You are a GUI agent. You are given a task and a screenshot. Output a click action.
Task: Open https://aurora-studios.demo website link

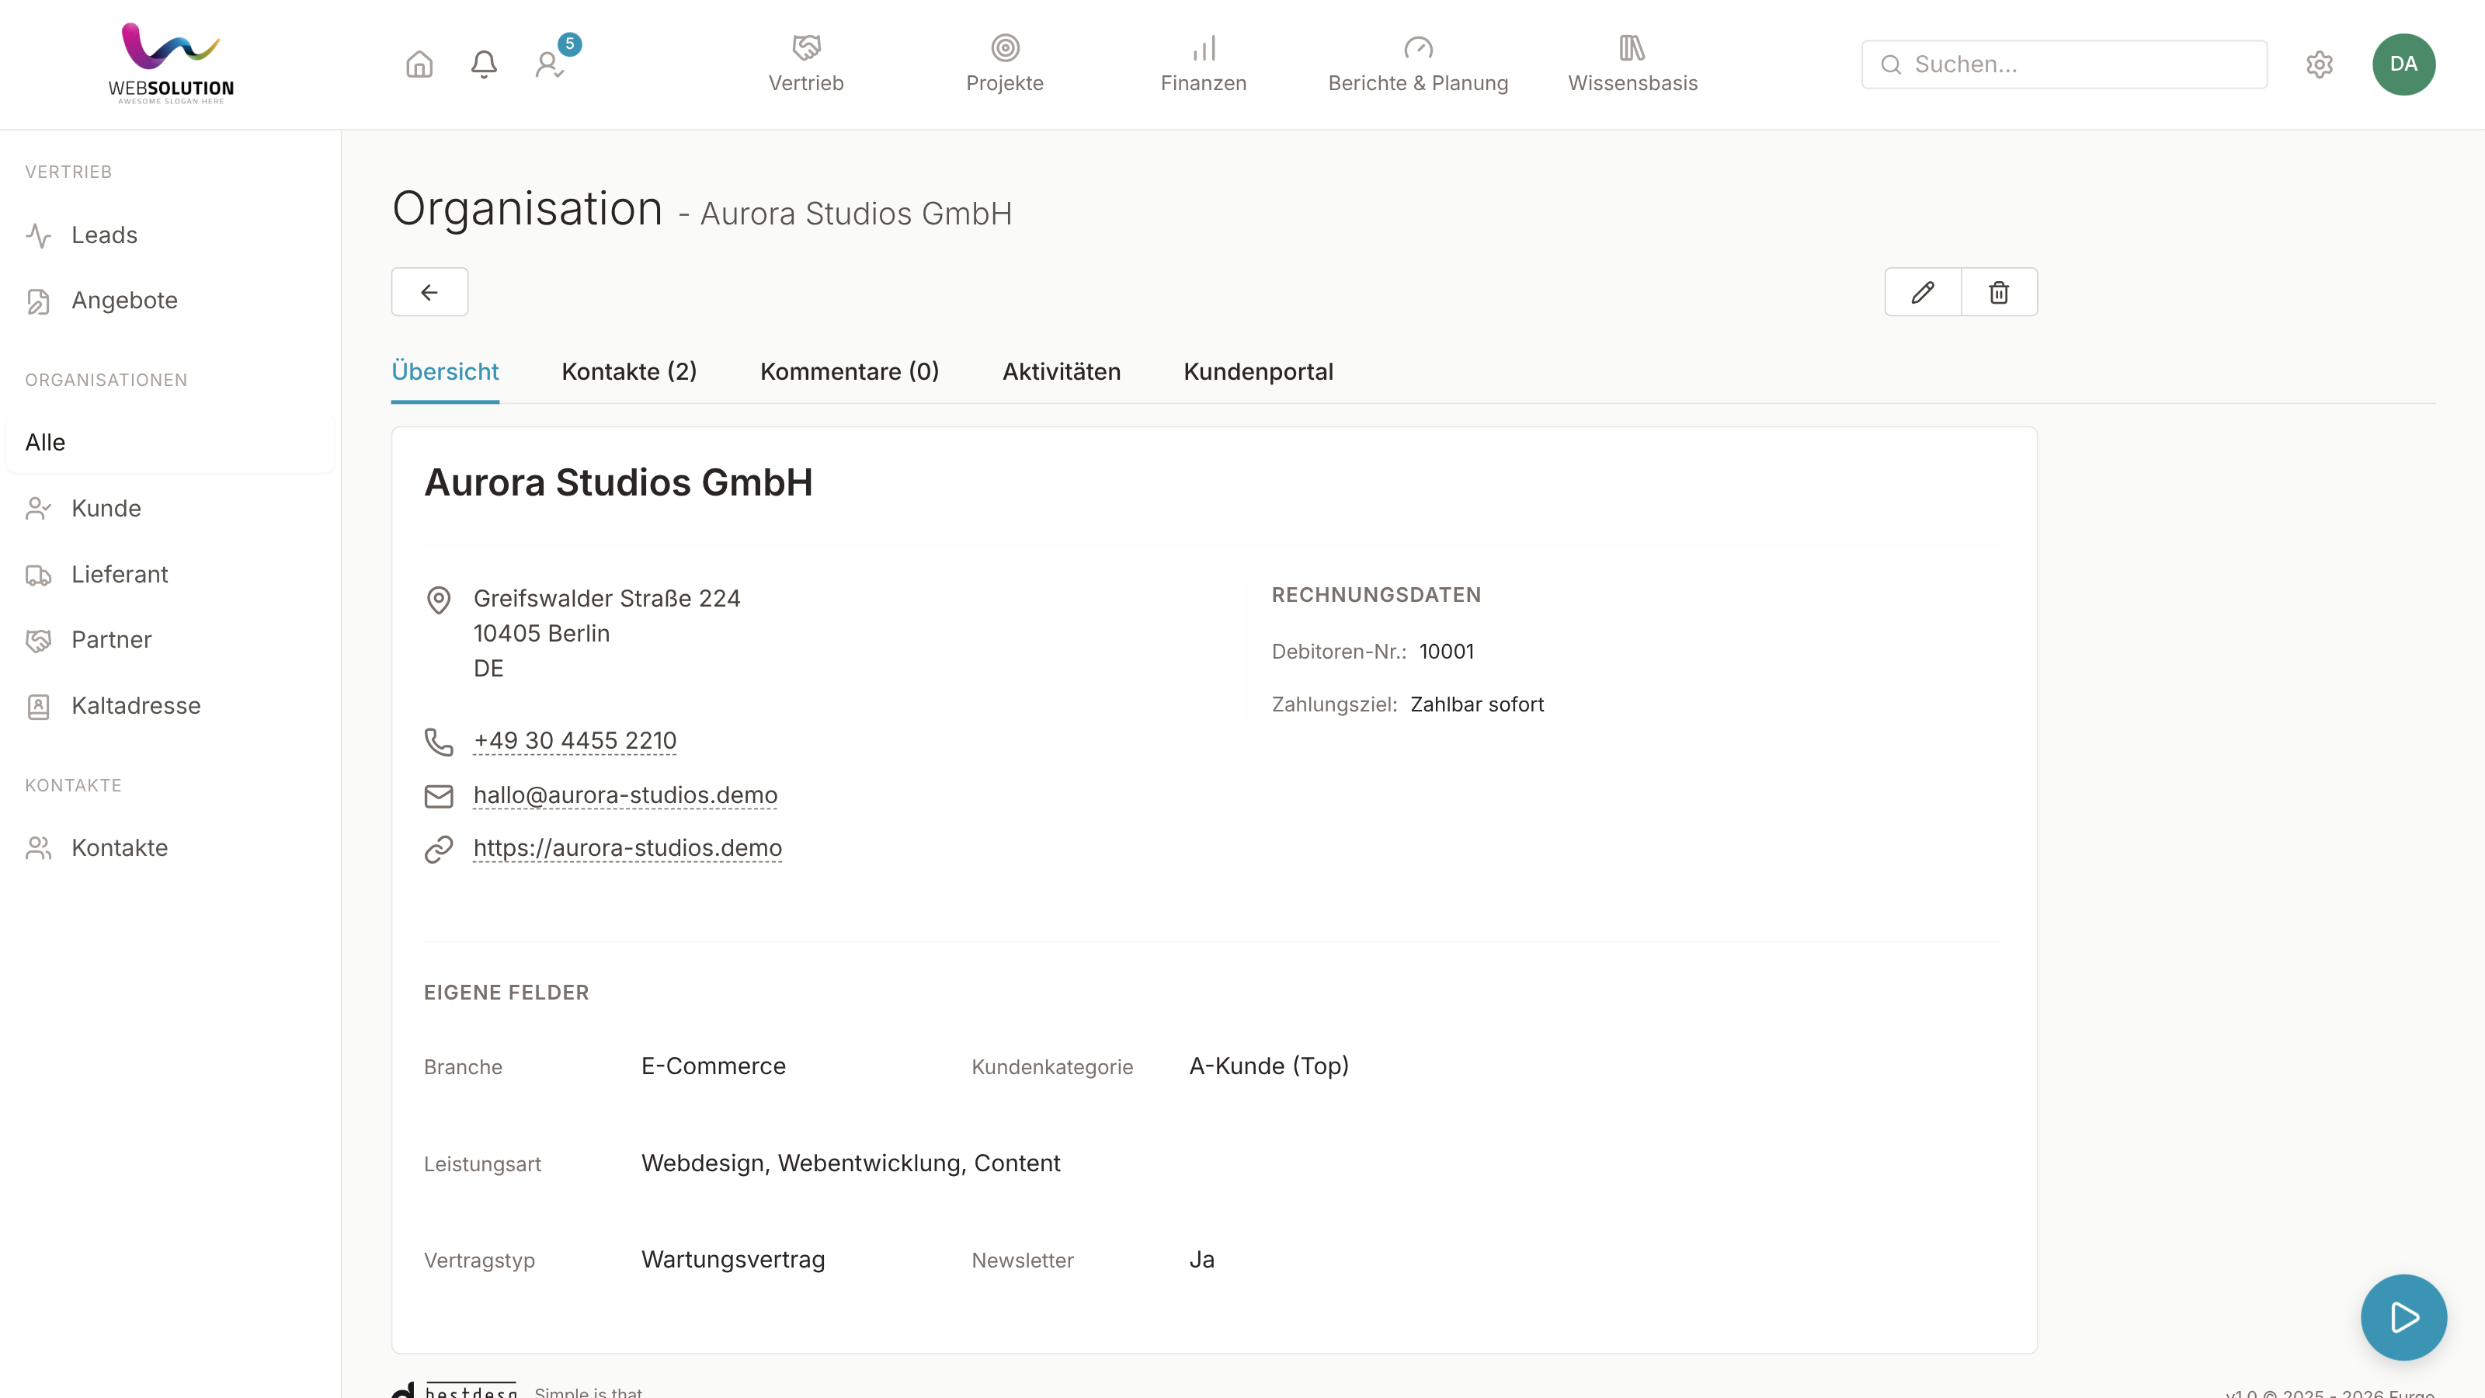[x=627, y=847]
